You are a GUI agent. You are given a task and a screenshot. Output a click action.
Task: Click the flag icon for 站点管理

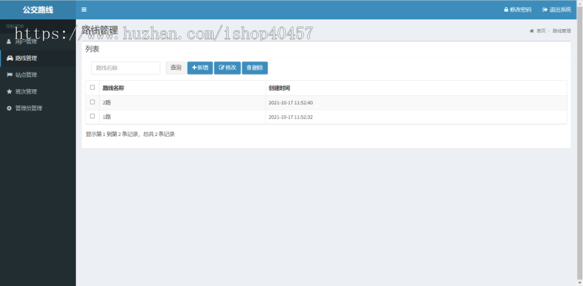10,74
